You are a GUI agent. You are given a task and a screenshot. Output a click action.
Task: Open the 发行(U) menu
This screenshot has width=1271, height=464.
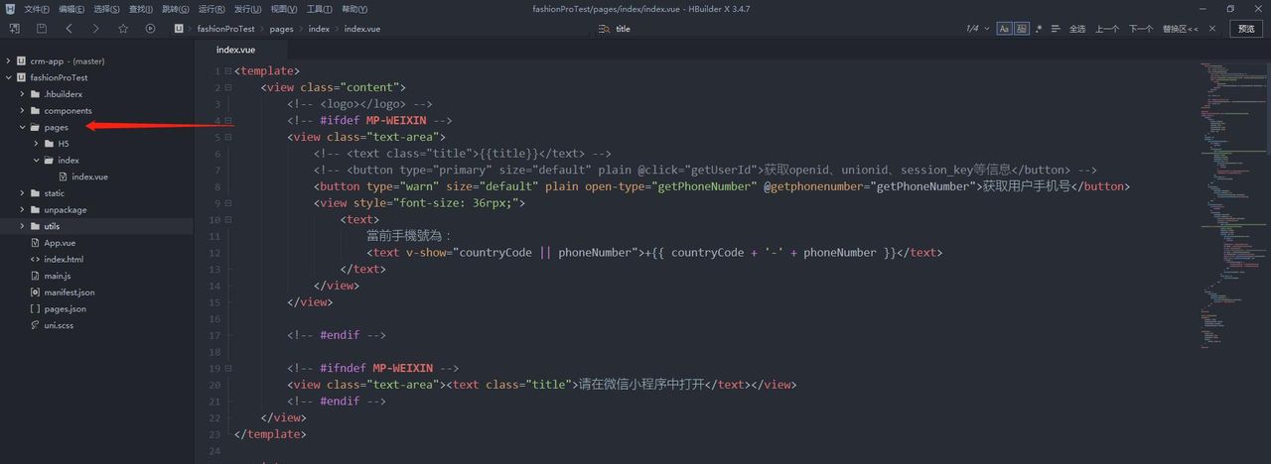point(247,9)
